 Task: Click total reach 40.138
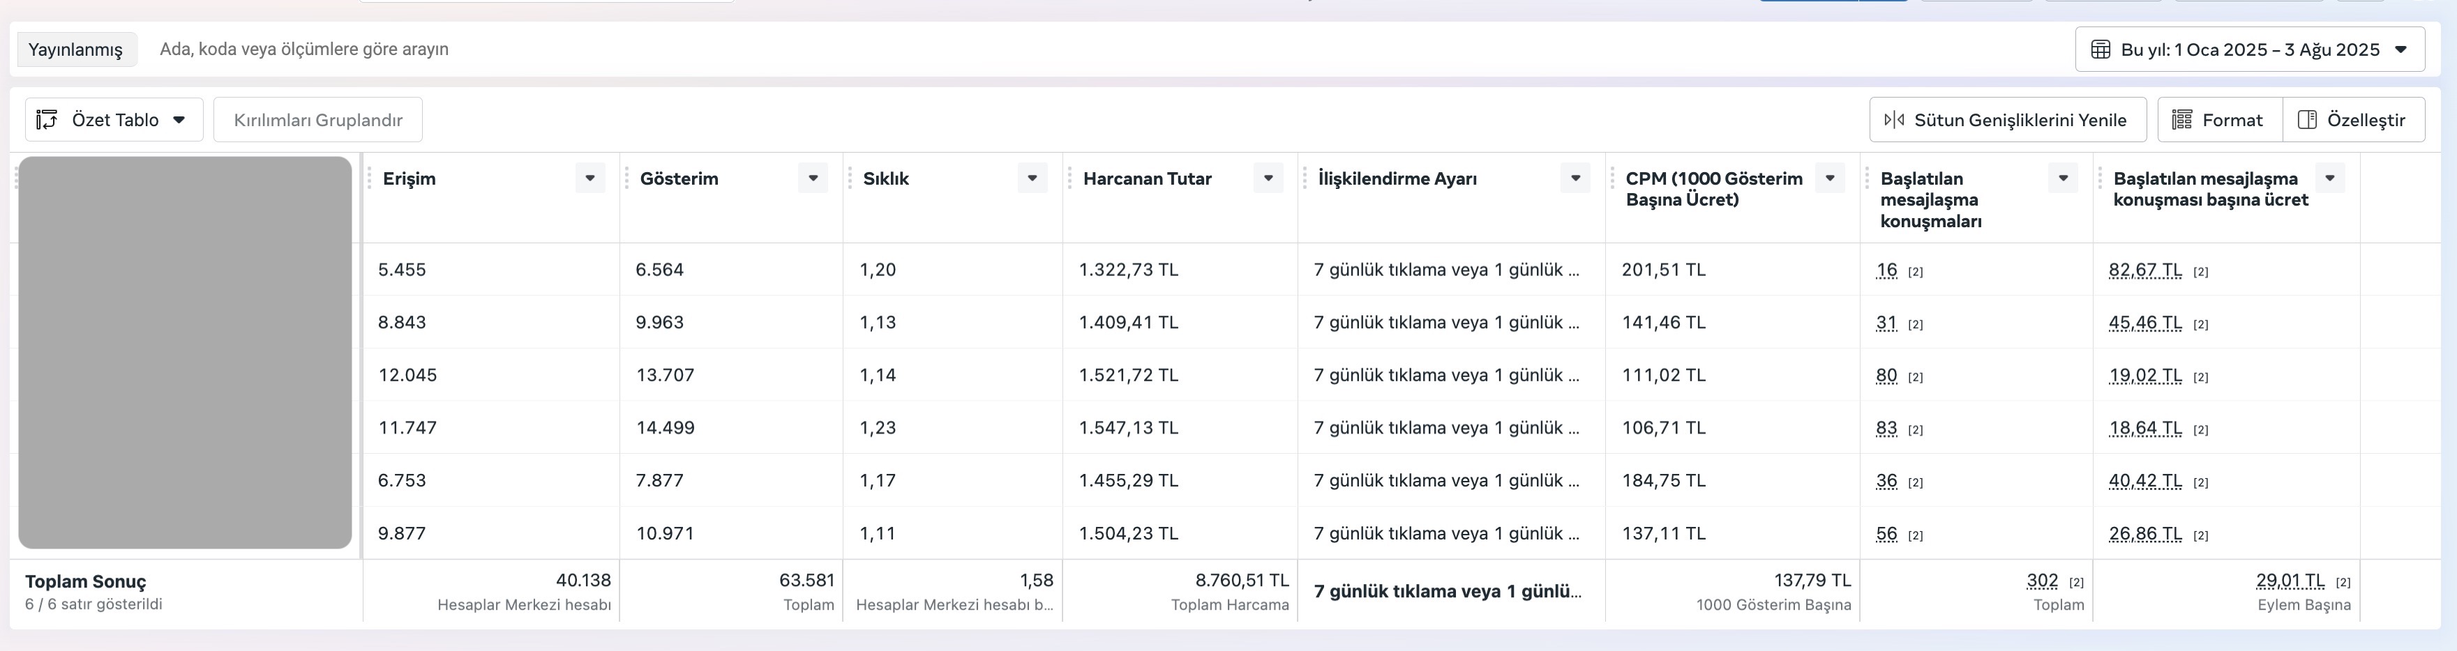coord(584,581)
